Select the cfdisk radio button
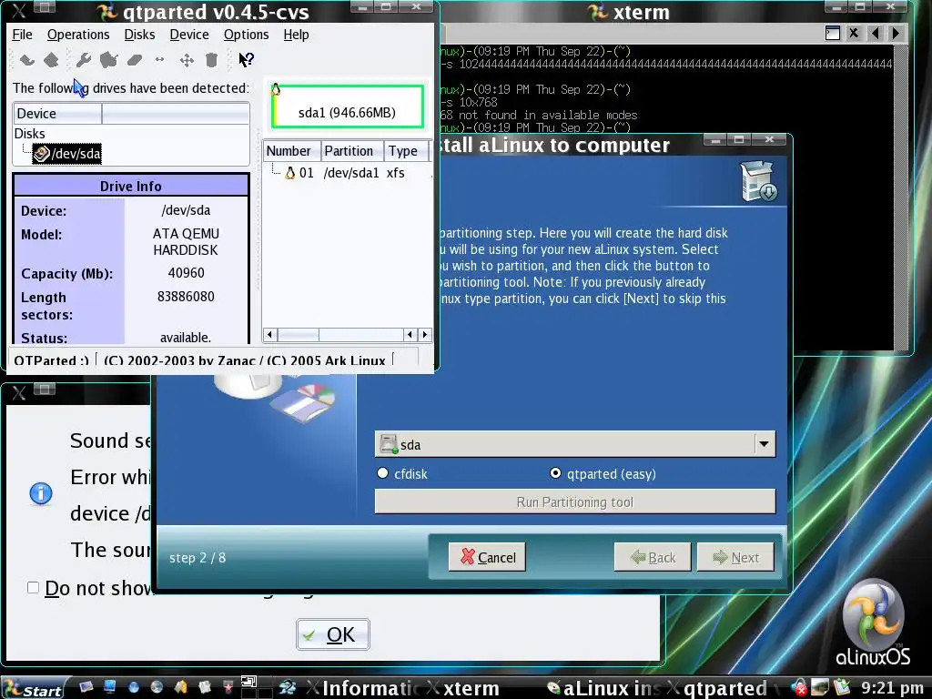Screen dimensions: 932x699 click(x=382, y=473)
